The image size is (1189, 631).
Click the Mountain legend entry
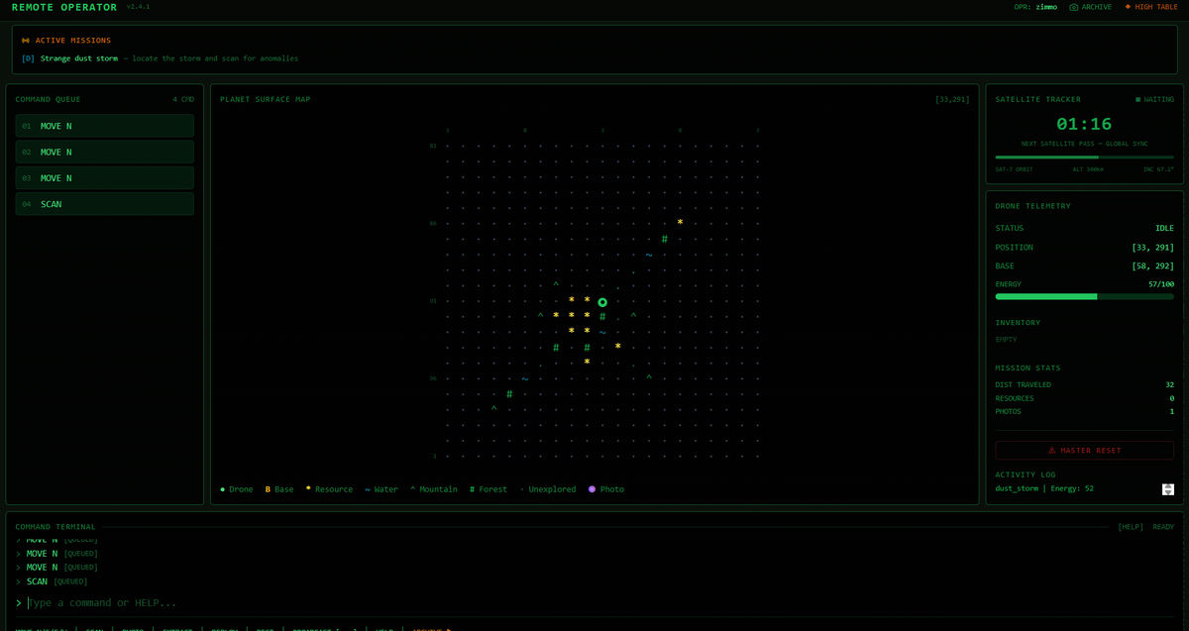point(434,489)
